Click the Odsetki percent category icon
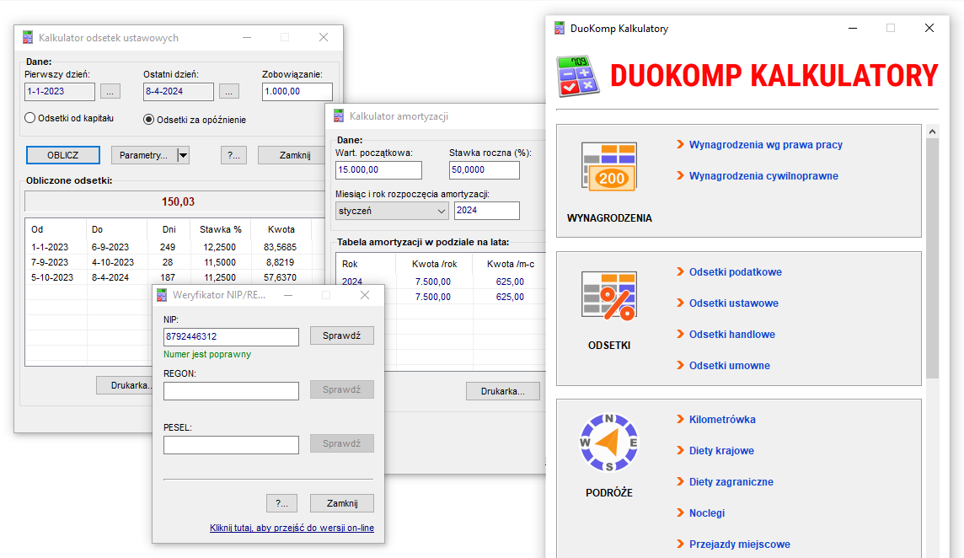This screenshot has width=964, height=558. point(609,295)
